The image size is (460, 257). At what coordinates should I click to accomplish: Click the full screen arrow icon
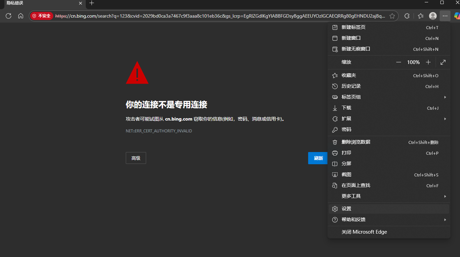click(x=443, y=62)
